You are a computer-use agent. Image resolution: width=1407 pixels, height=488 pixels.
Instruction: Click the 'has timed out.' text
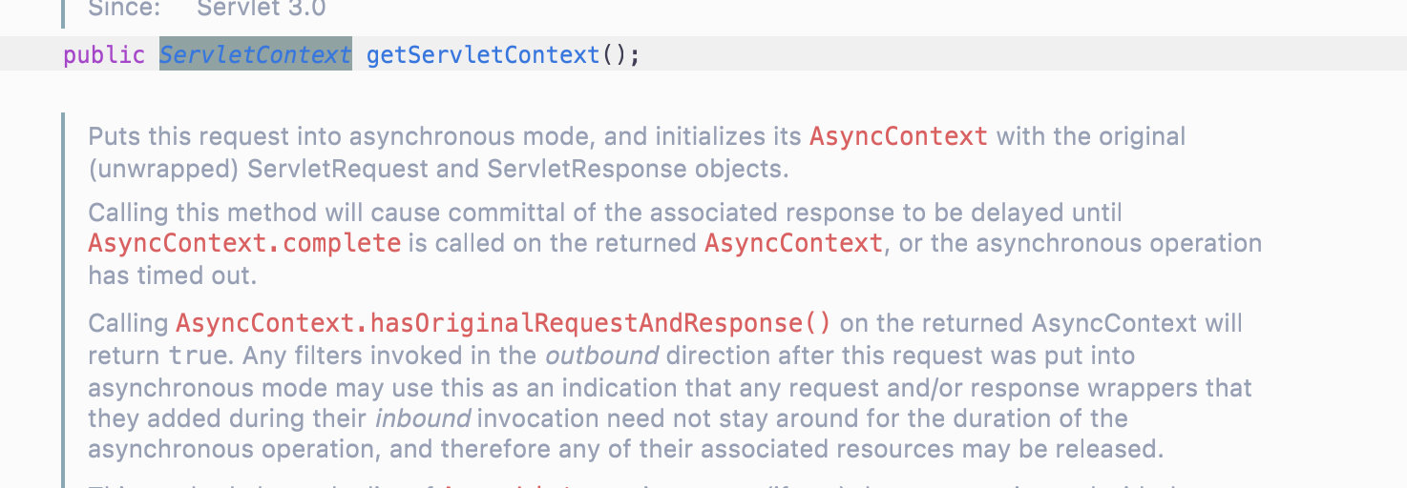(x=173, y=275)
